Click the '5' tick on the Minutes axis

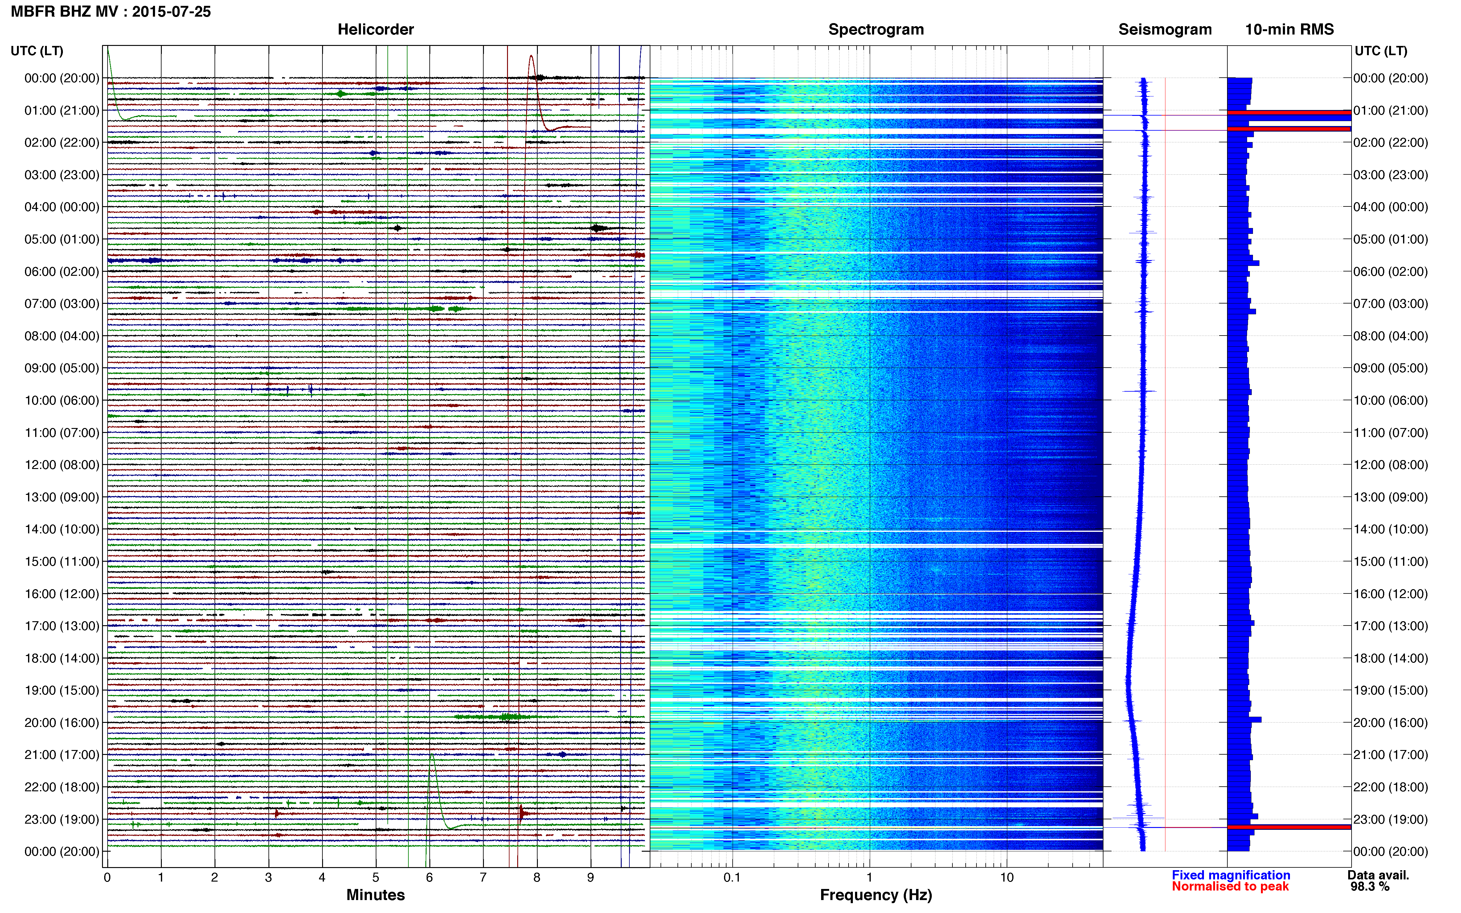pyautogui.click(x=376, y=878)
